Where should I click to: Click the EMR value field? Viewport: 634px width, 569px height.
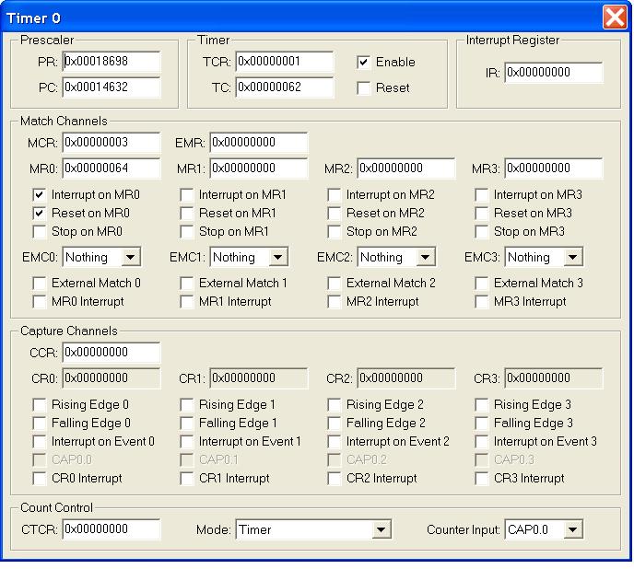[259, 143]
